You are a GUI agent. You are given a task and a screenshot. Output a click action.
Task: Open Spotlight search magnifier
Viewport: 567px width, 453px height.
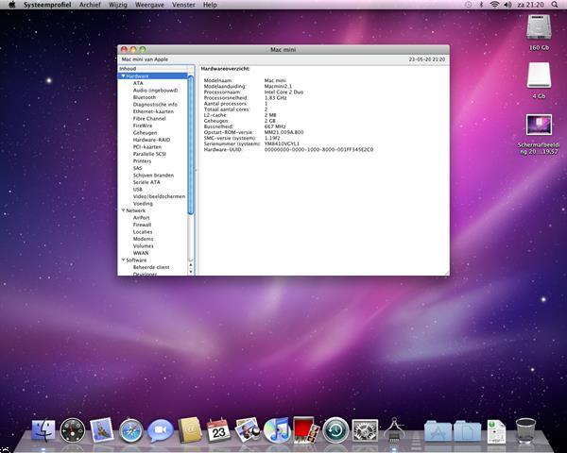coord(555,5)
